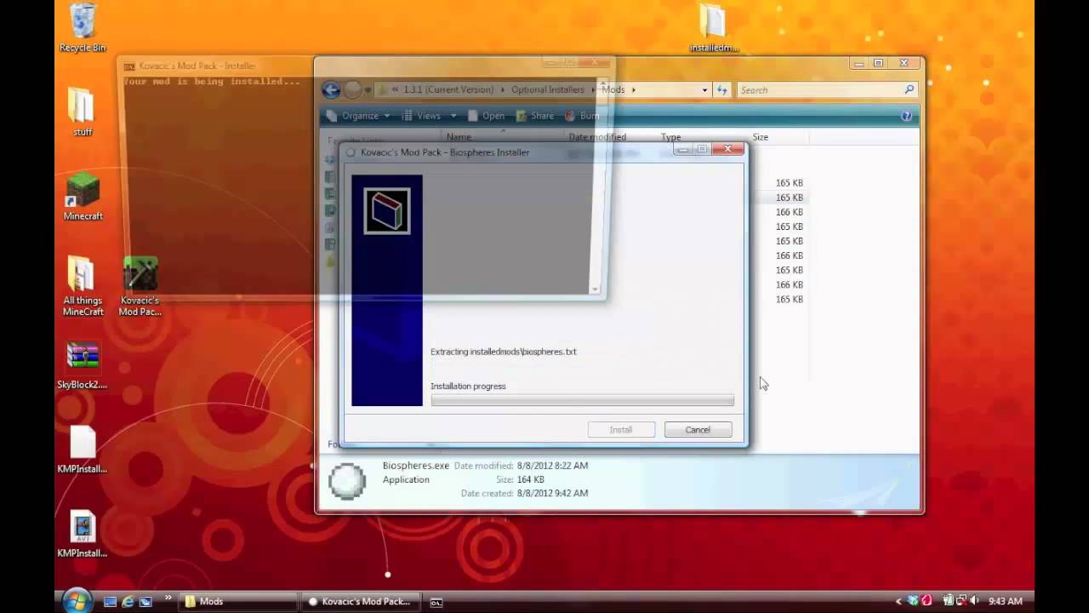
Task: Click 'Your mod is being installed...' console text
Action: pos(212,82)
